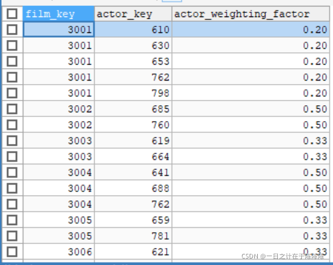Image resolution: width=333 pixels, height=265 pixels.
Task: Click the actor_key value 781
Action: tap(133, 236)
